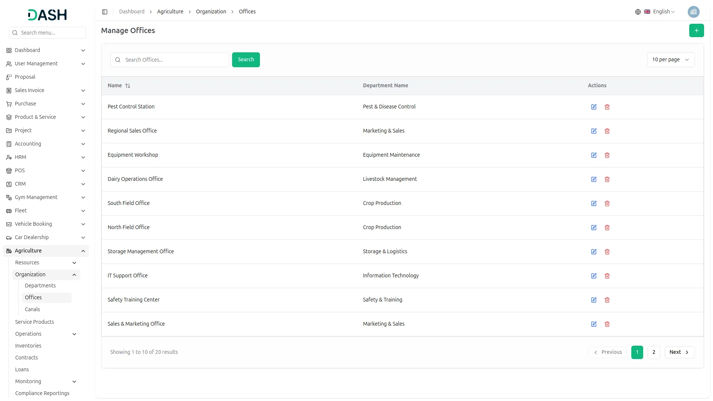Open Departments in sidebar

tap(40, 286)
